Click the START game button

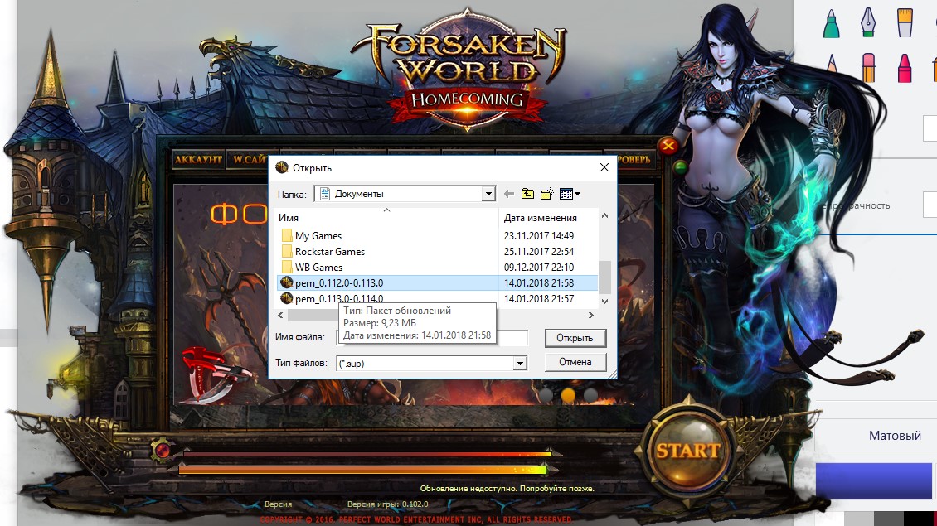(x=687, y=451)
